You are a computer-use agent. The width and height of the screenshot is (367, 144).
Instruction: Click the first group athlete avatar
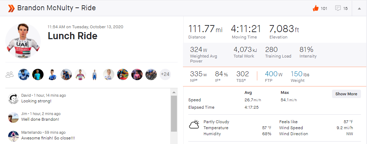point(23,74)
